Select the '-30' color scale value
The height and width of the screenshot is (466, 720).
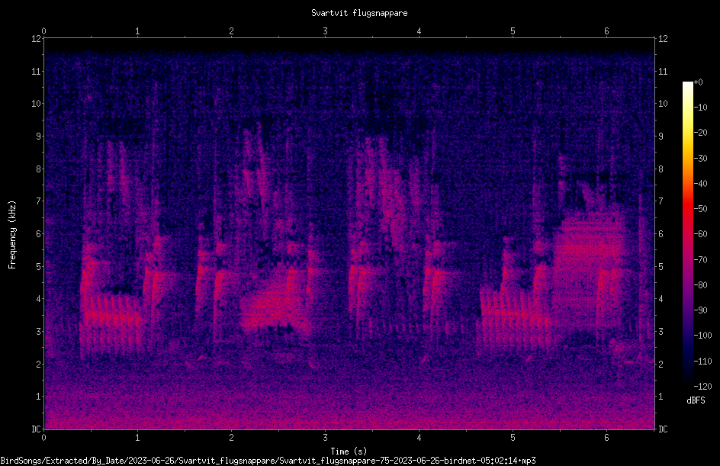(700, 159)
